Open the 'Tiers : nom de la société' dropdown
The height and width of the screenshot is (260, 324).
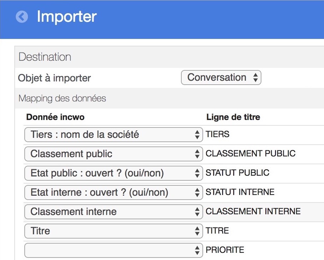[x=113, y=135]
